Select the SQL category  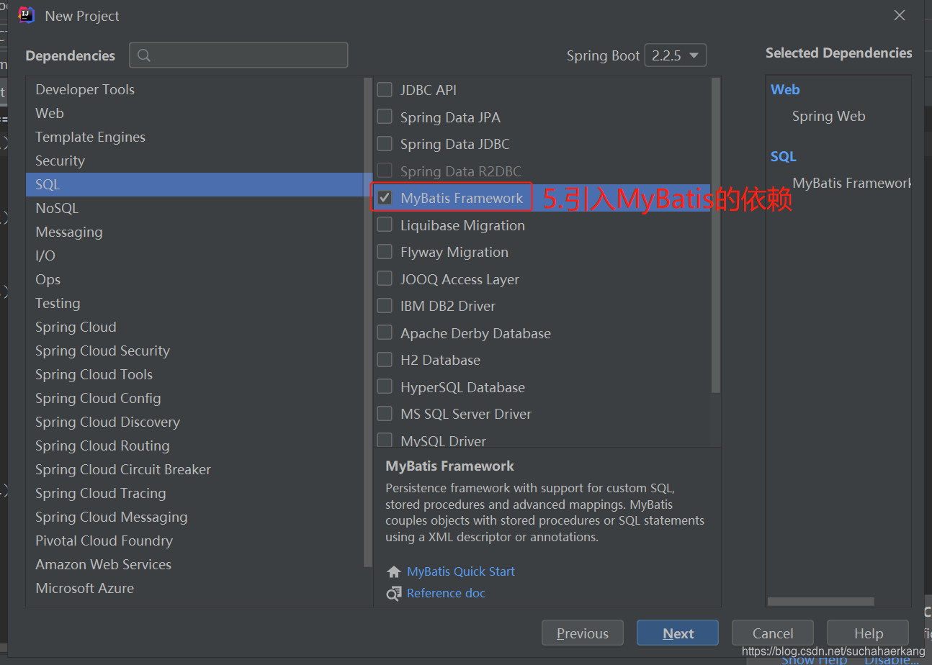[195, 184]
